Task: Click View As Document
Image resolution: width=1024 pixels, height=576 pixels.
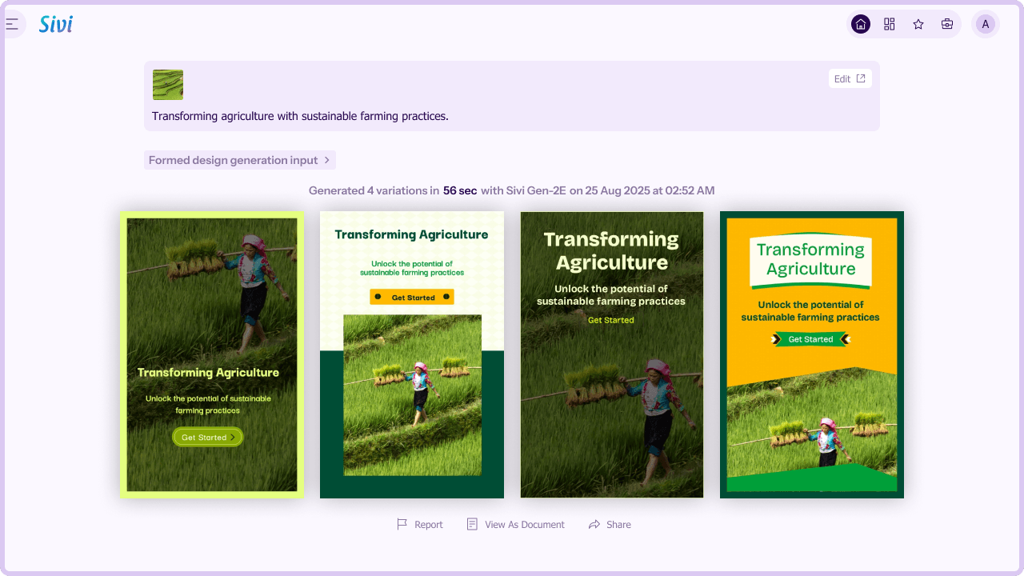Action: [516, 525]
